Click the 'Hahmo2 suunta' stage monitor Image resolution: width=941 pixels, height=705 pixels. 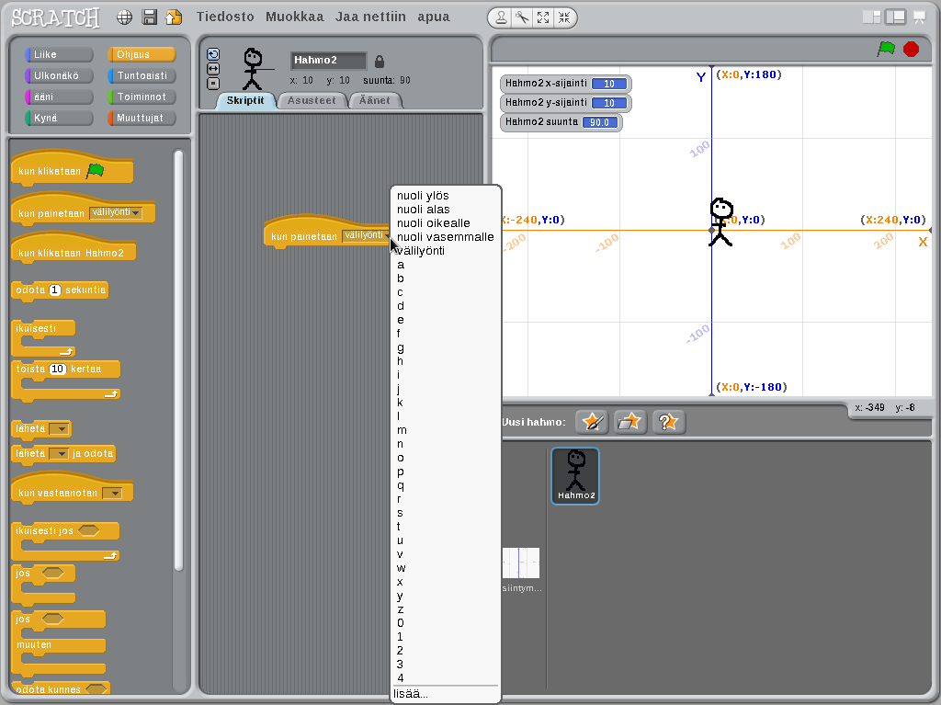(561, 122)
